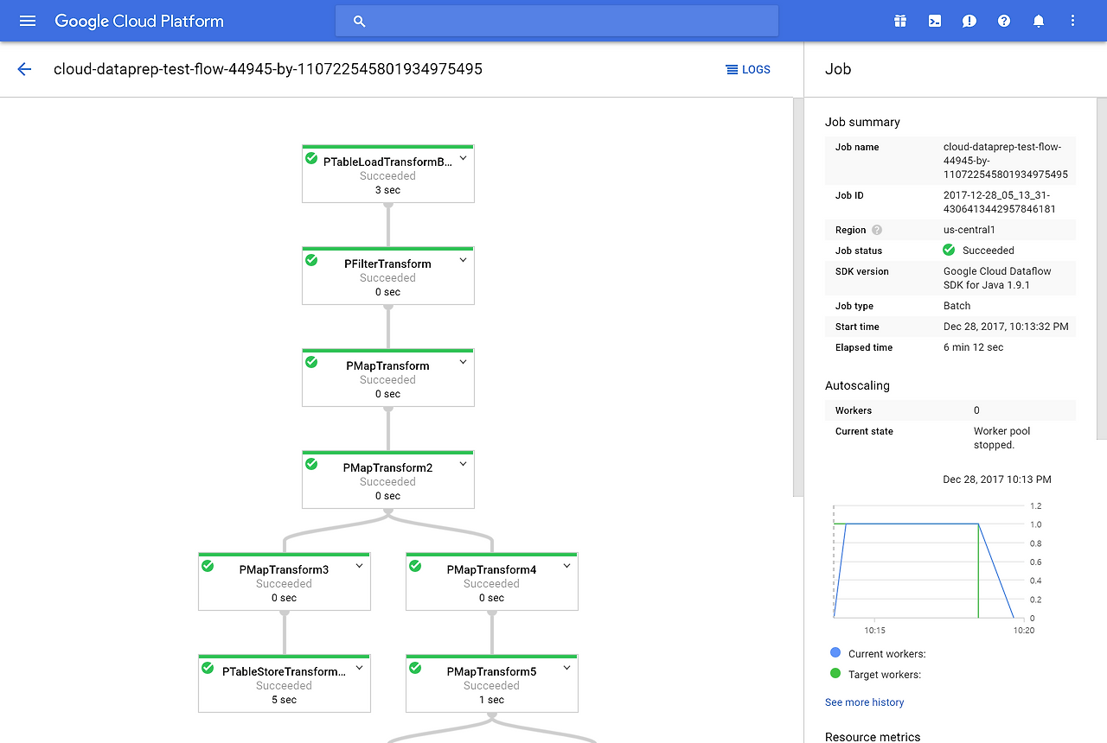
Task: Expand the PTableLoadTransformB node details
Action: point(463,157)
